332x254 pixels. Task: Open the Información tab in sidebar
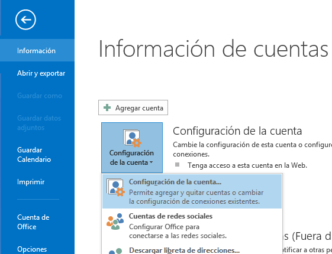click(x=37, y=50)
